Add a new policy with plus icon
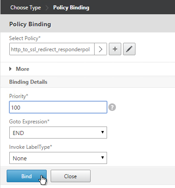This screenshot has height=188, width=175. point(115,49)
